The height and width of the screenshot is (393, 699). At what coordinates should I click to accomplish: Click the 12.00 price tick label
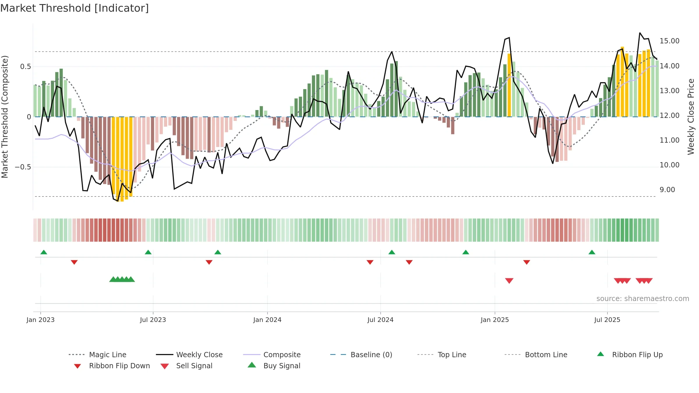pyautogui.click(x=670, y=116)
